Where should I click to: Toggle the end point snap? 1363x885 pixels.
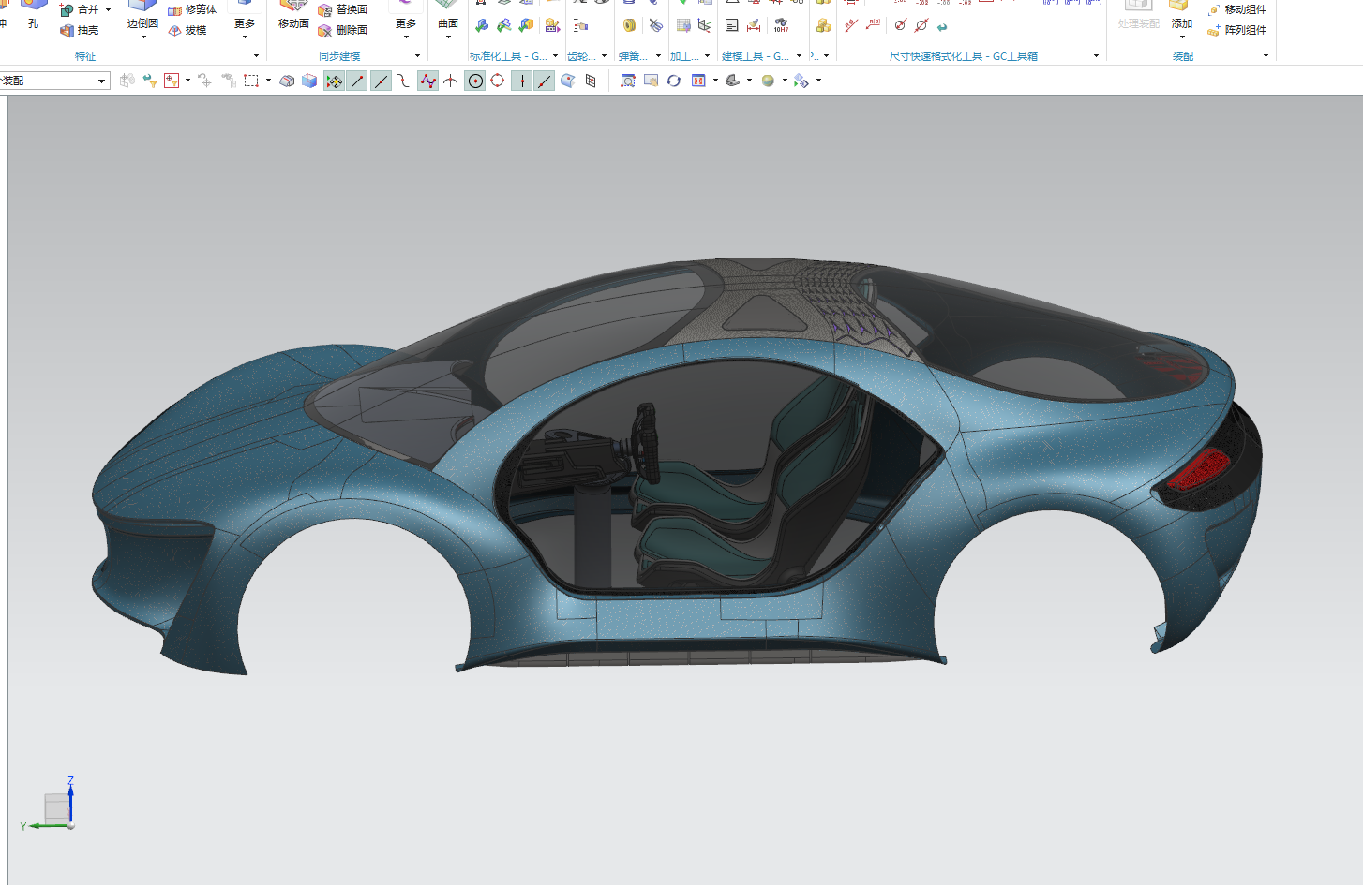click(357, 81)
